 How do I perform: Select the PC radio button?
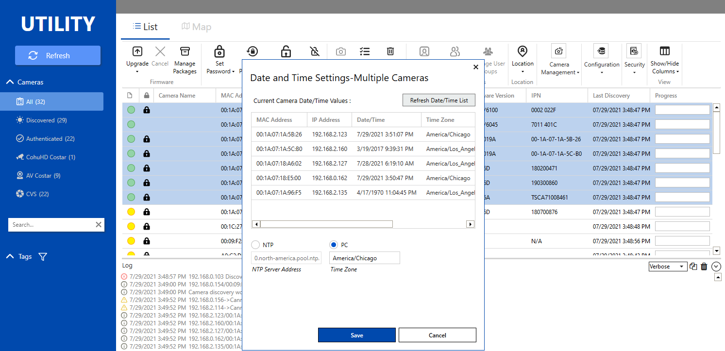click(x=334, y=245)
